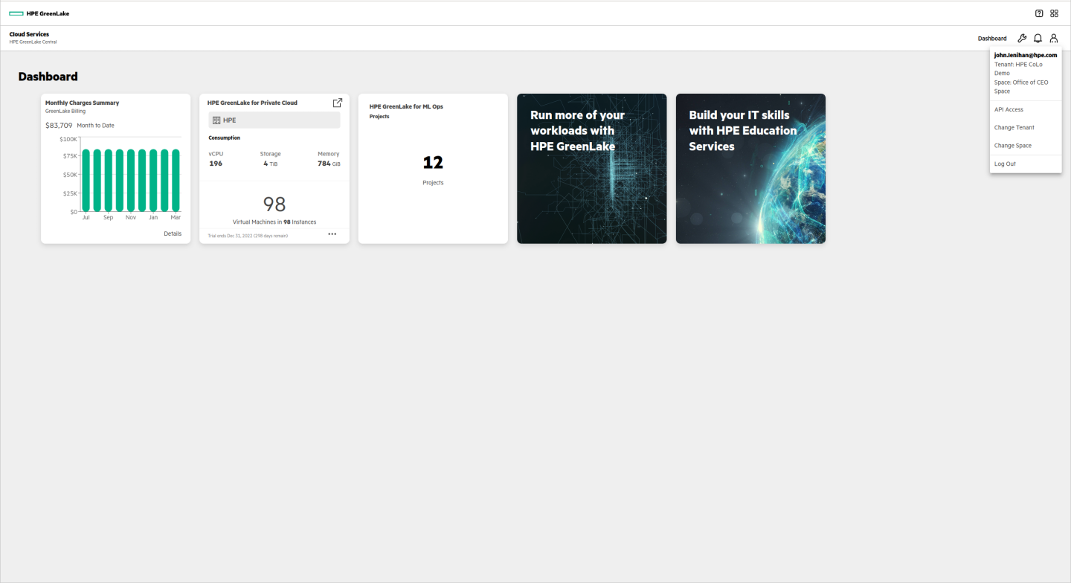This screenshot has height=583, width=1071.
Task: Click 'Virtual Machines in 98 Instances' text
Action: pyautogui.click(x=274, y=222)
